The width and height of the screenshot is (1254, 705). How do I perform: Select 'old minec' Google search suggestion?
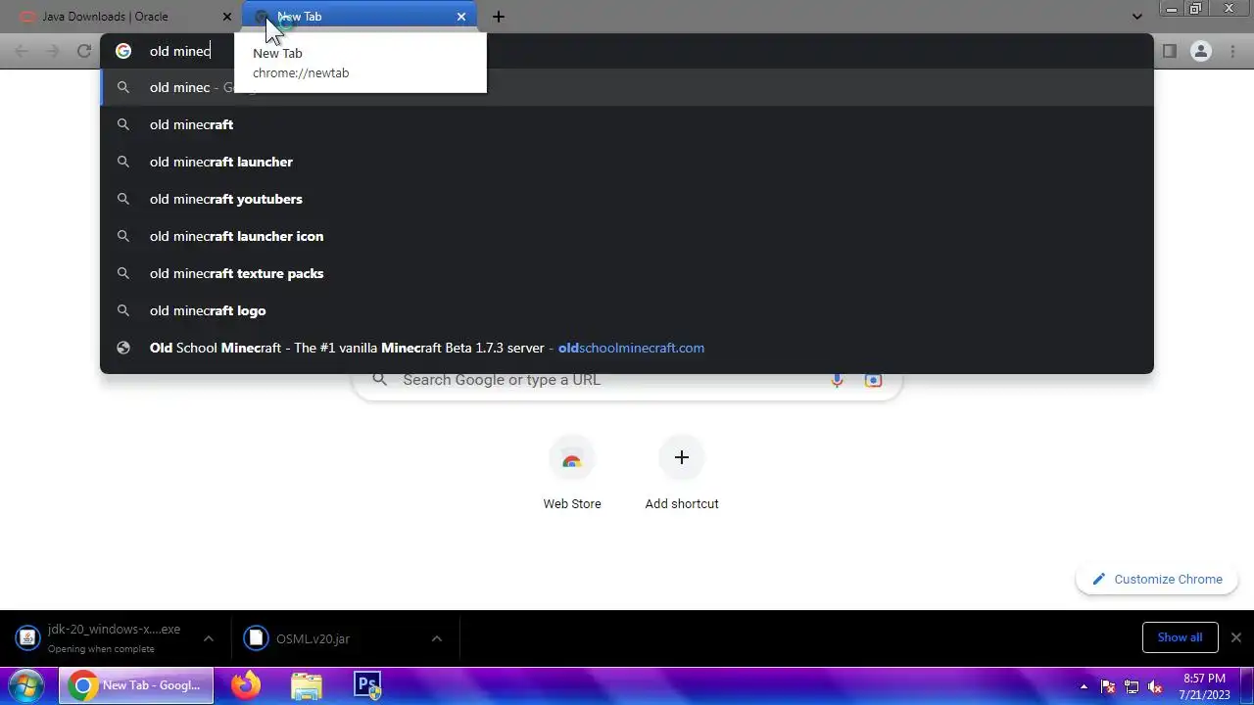(627, 87)
